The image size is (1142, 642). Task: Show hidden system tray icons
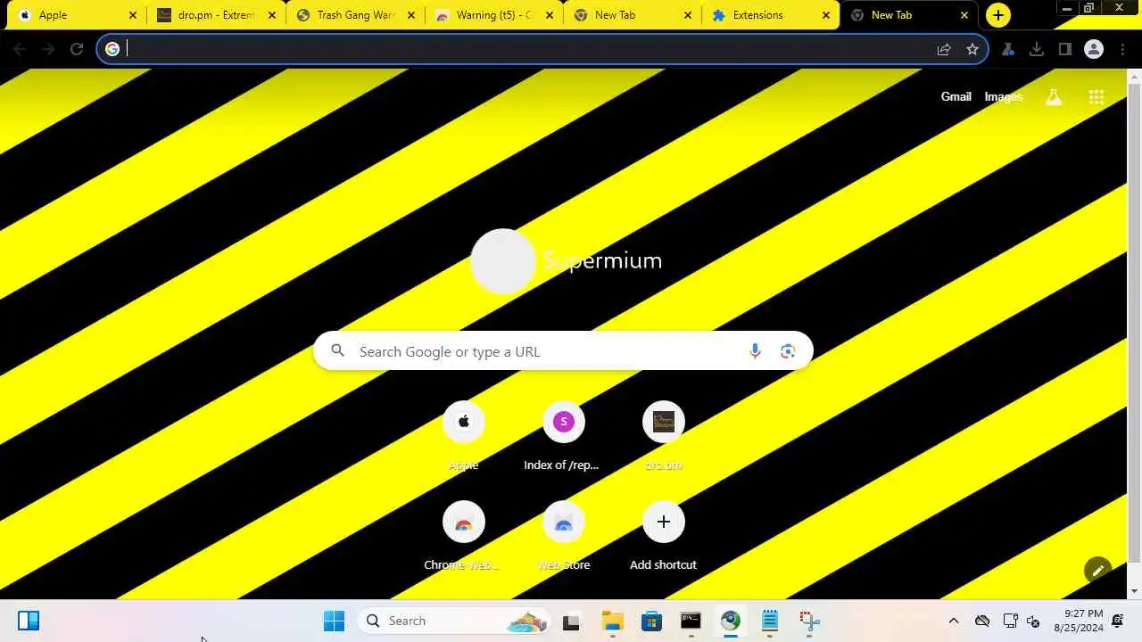953,621
